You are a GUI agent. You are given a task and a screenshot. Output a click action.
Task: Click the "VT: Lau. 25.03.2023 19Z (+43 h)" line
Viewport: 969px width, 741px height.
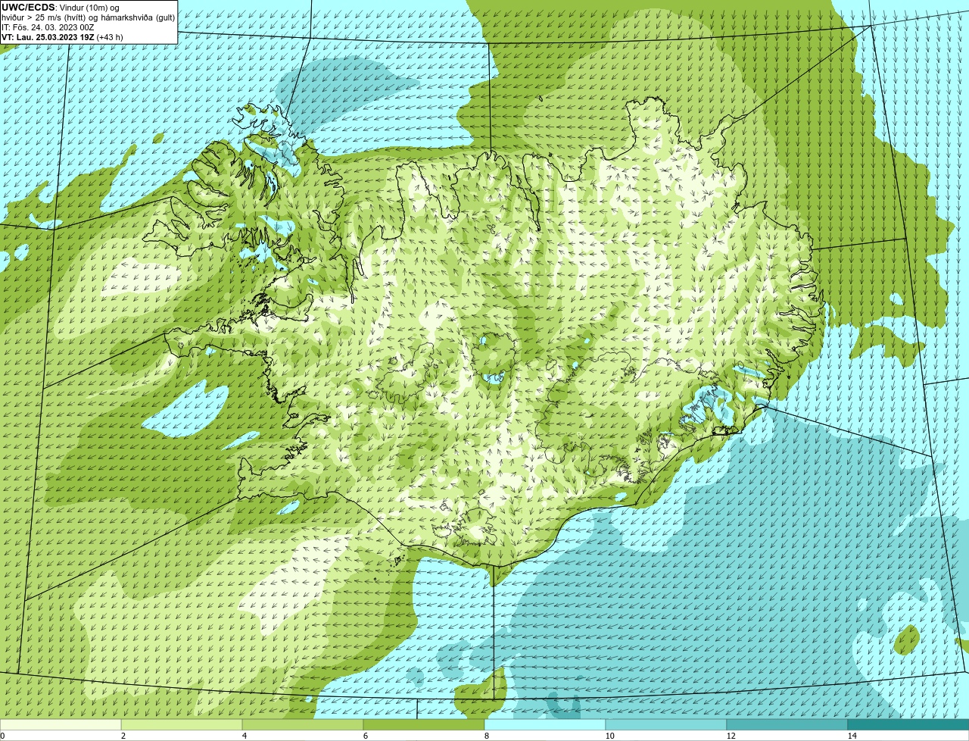62,37
